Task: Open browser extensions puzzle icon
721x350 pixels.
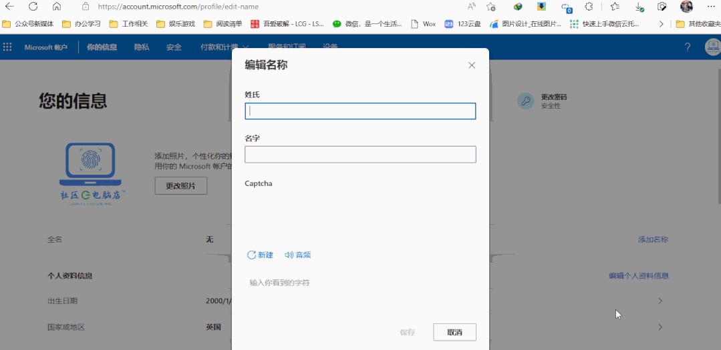Action: point(589,7)
